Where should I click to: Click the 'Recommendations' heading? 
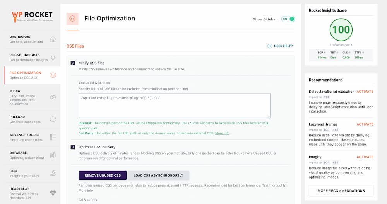tap(325, 80)
